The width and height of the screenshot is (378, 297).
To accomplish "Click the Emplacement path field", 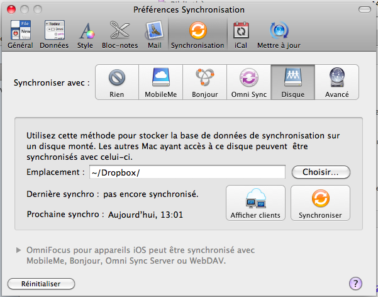I will point(187,172).
